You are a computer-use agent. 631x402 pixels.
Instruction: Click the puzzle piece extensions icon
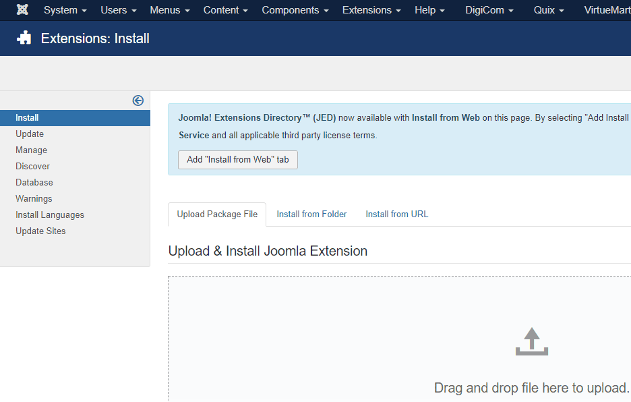pyautogui.click(x=24, y=38)
